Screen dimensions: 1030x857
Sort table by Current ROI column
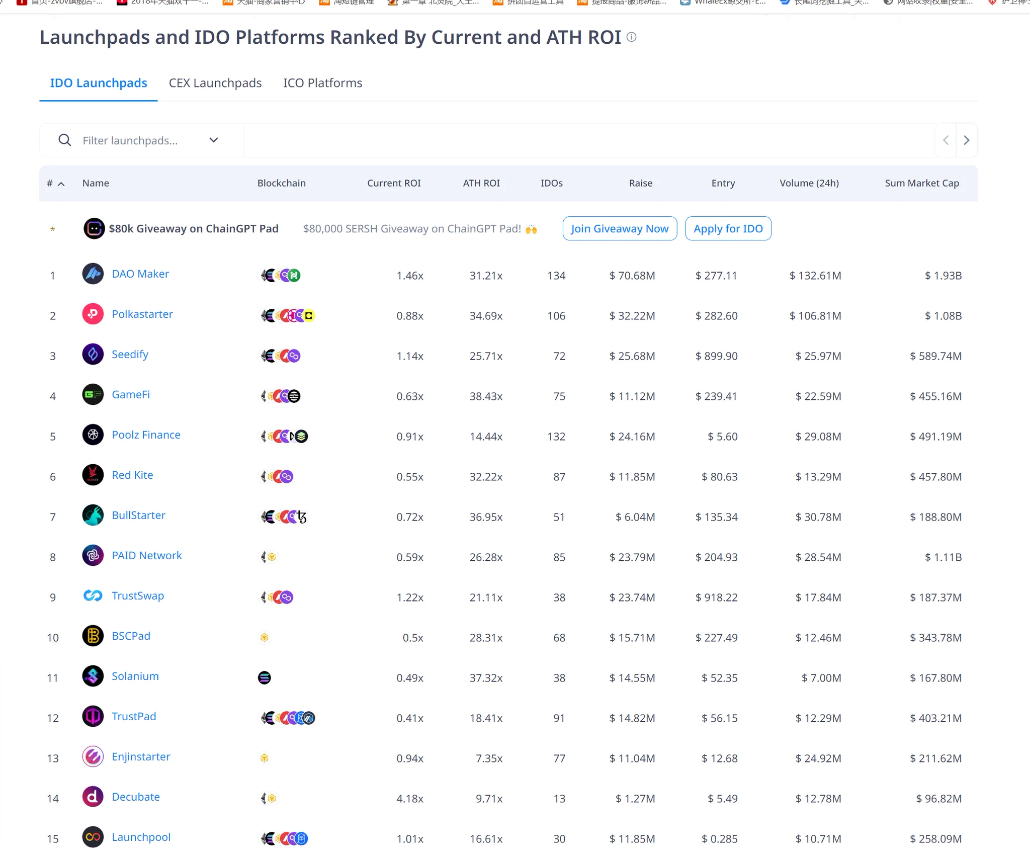[x=394, y=184]
